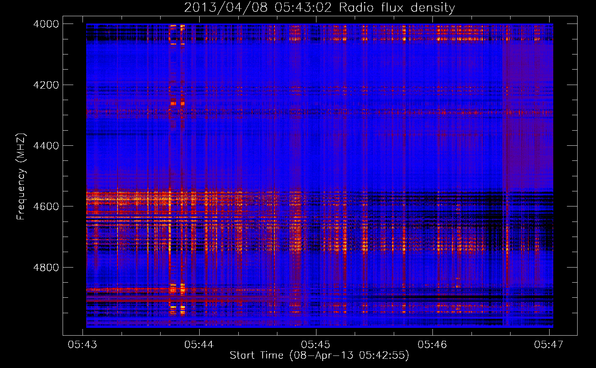Screen dimensions: 596x368
Task: Click the 05:43 time tick label
Action: point(83,344)
